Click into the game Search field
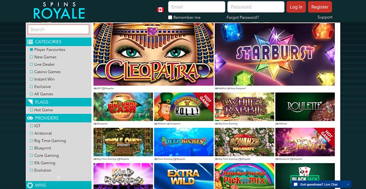The image size is (366, 189). [x=59, y=30]
